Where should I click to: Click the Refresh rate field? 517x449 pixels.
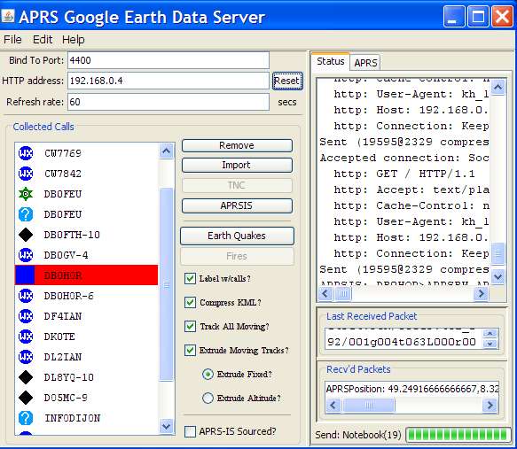click(x=168, y=102)
